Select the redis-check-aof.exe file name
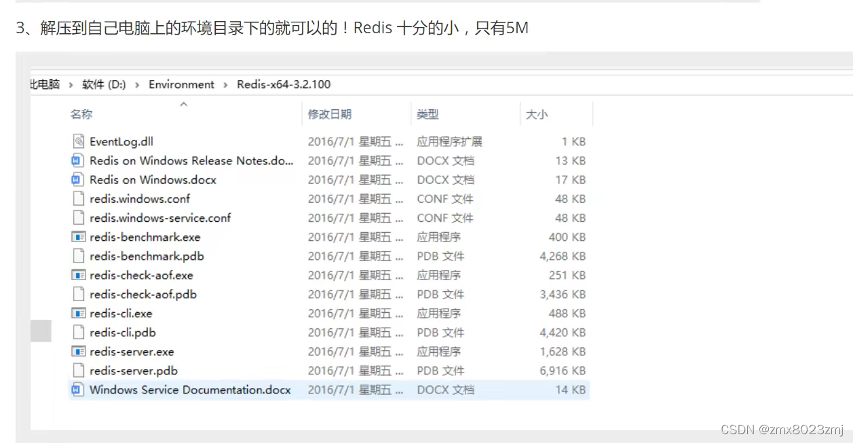Viewport: 853px width, 443px height. (x=141, y=275)
